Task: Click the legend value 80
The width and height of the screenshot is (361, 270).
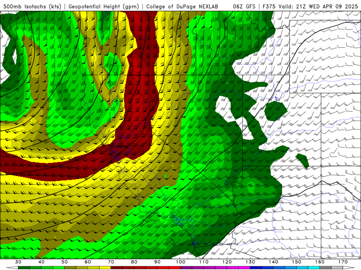Action: tap(134, 262)
